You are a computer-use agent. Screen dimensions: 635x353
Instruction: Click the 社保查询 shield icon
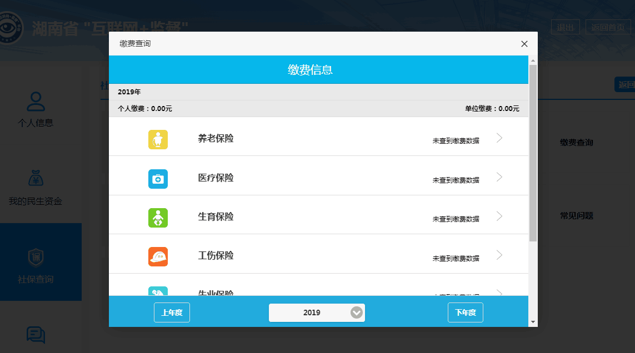pos(36,258)
